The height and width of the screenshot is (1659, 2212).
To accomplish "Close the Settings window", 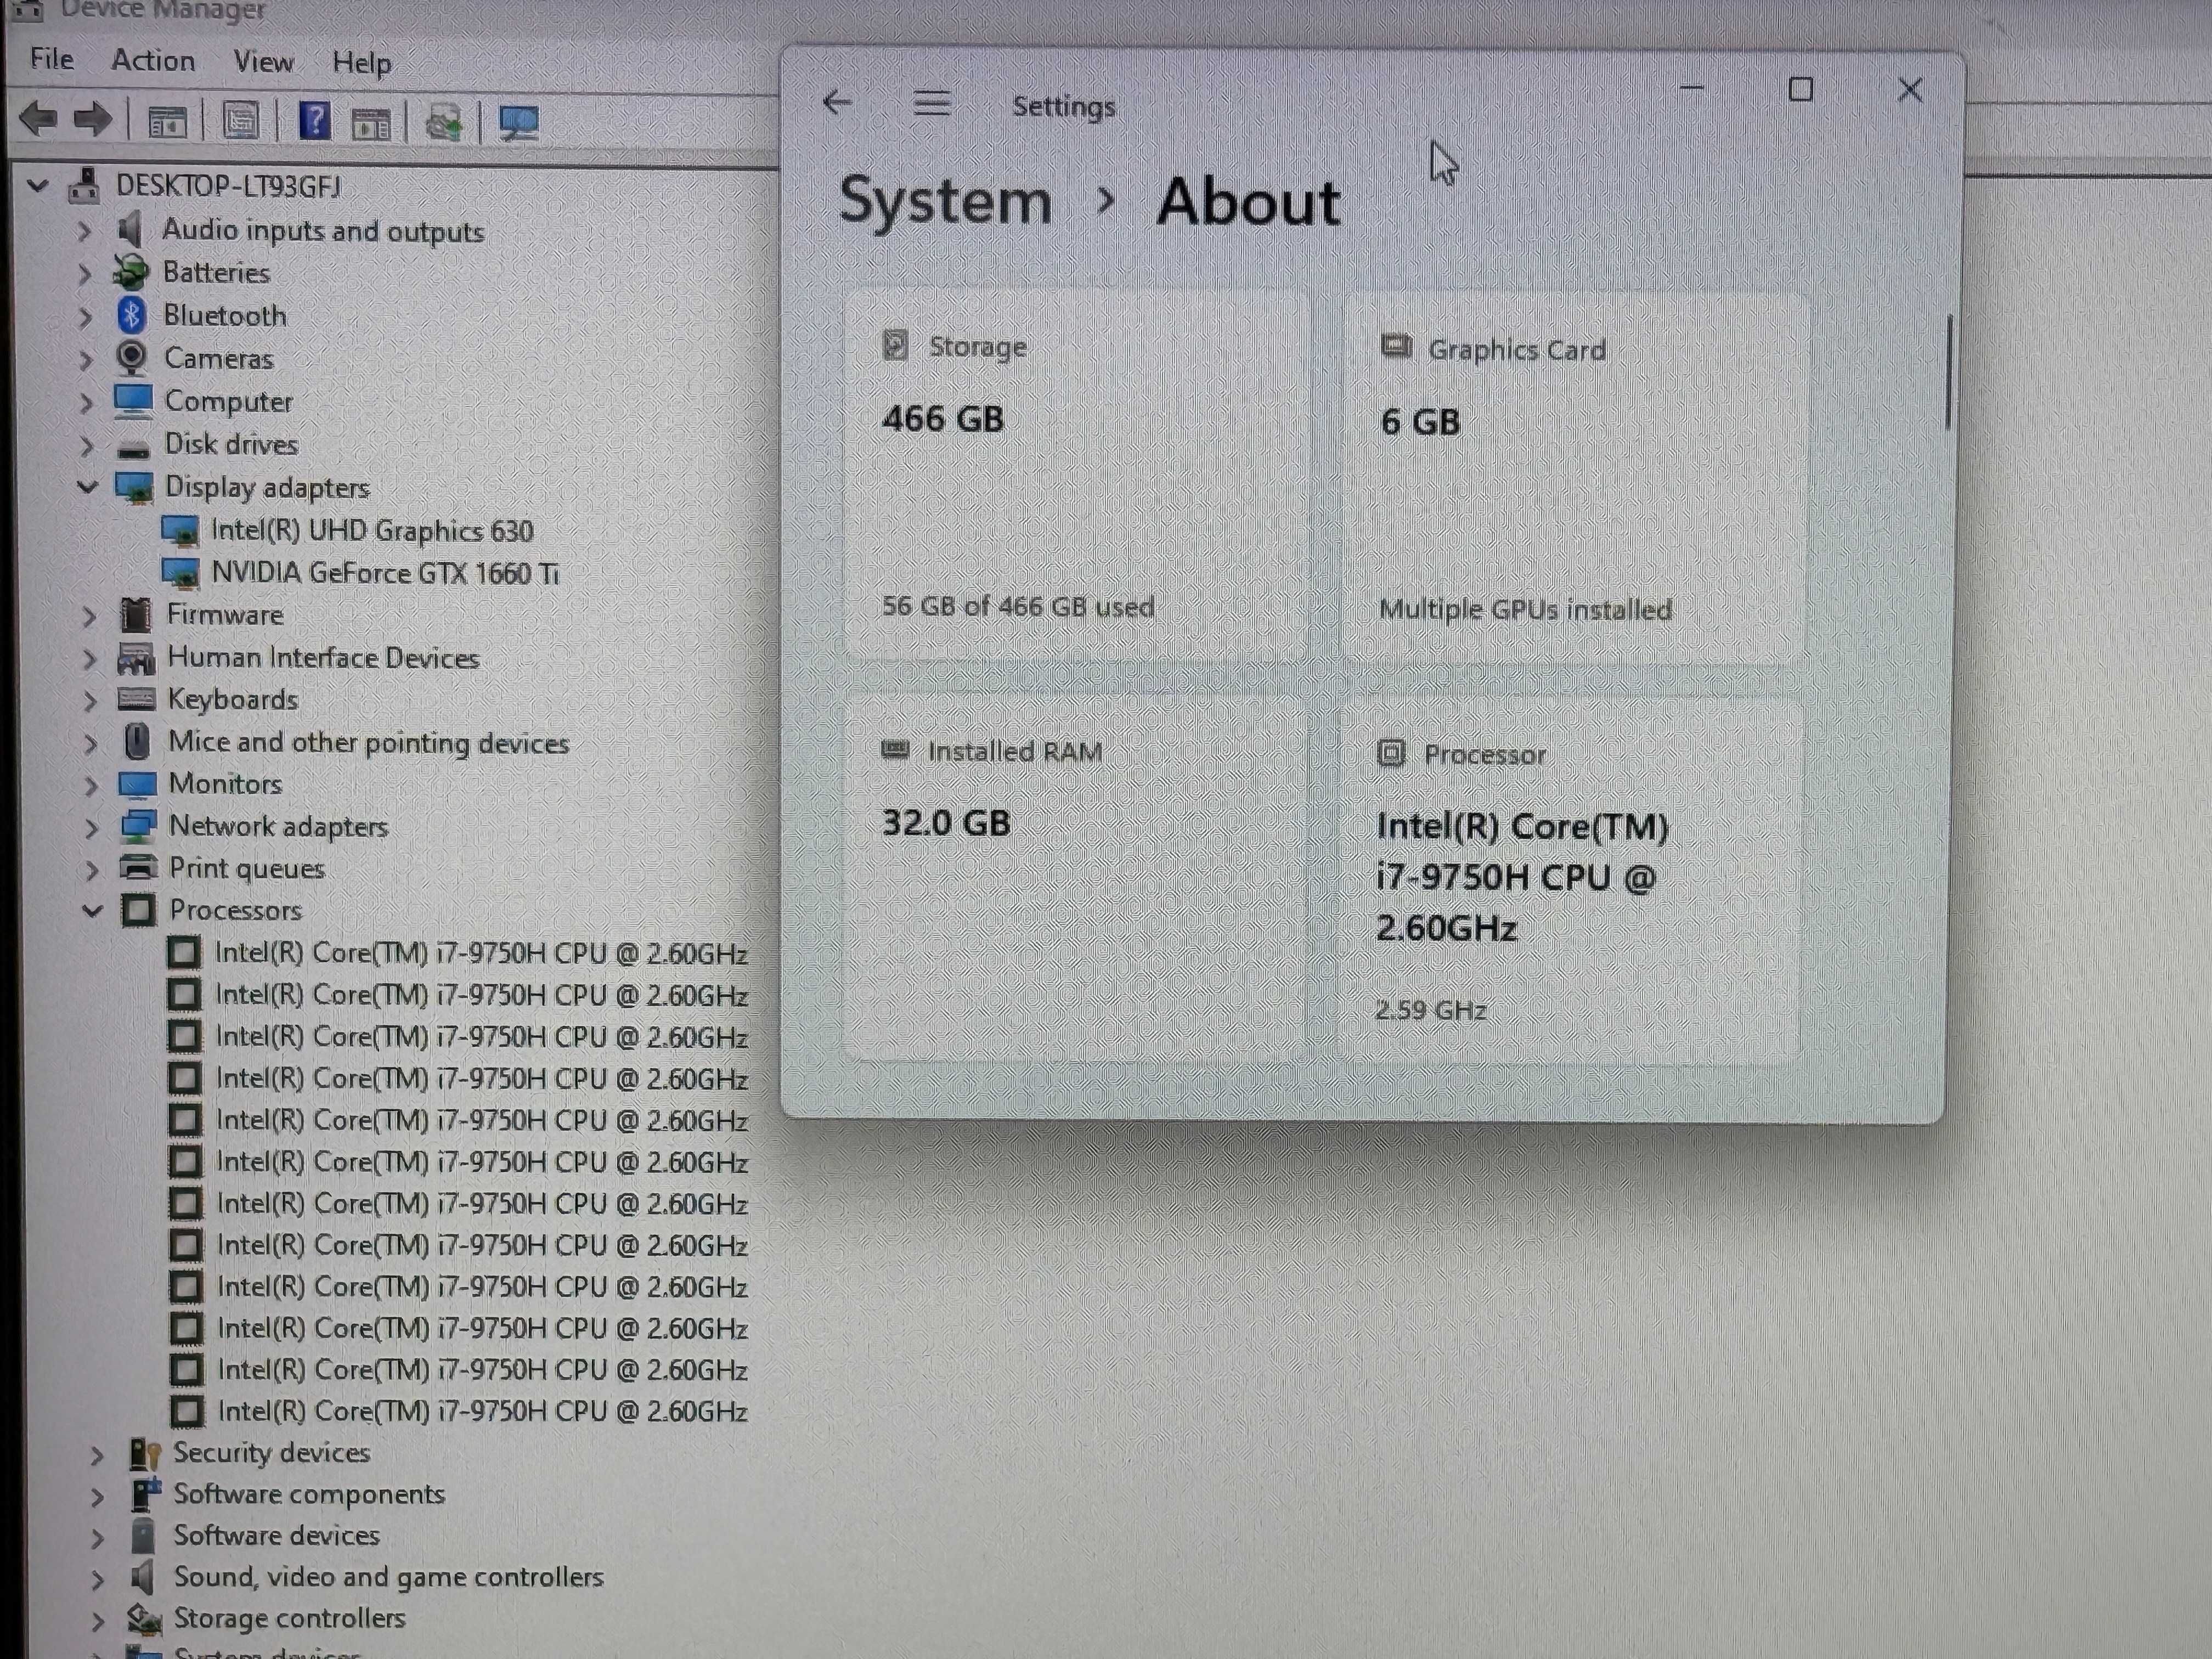I will click(1910, 90).
